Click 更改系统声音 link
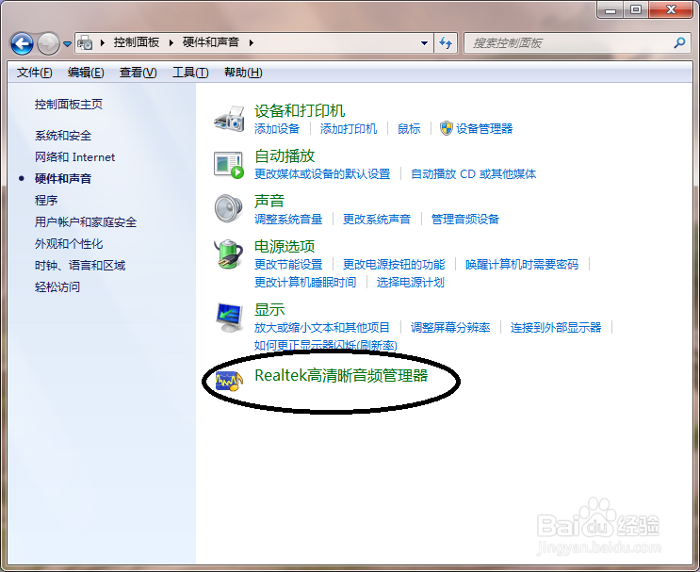The image size is (700, 572). pos(377,220)
